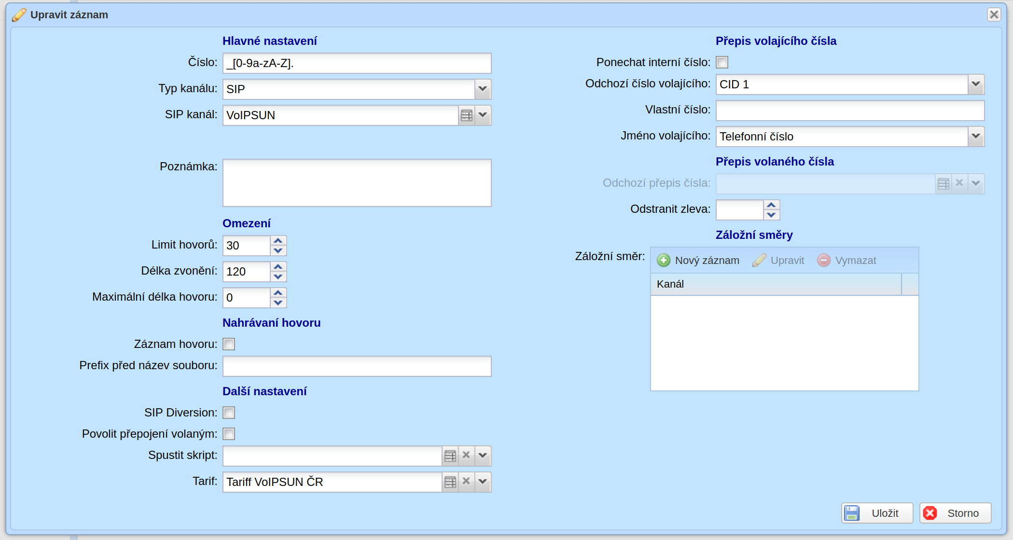Clear the Odchozí přepis čísla field
Viewport: 1013px width, 540px height.
(x=959, y=183)
